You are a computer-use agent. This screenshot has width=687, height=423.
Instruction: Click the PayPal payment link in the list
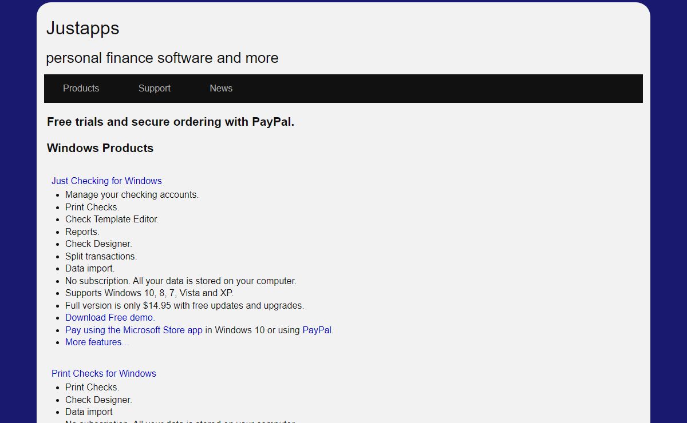click(317, 330)
